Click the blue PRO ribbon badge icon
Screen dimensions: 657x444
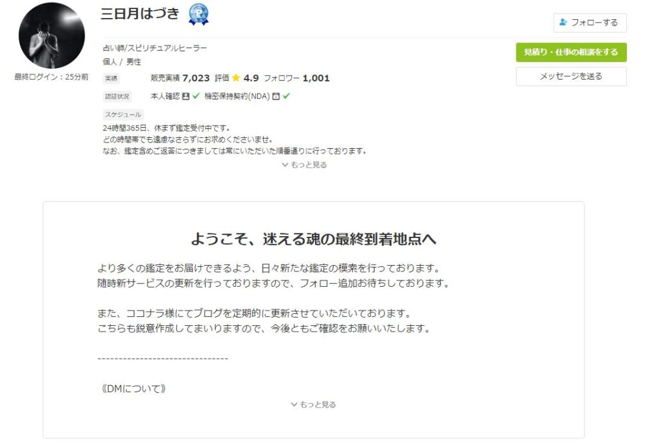pos(198,14)
